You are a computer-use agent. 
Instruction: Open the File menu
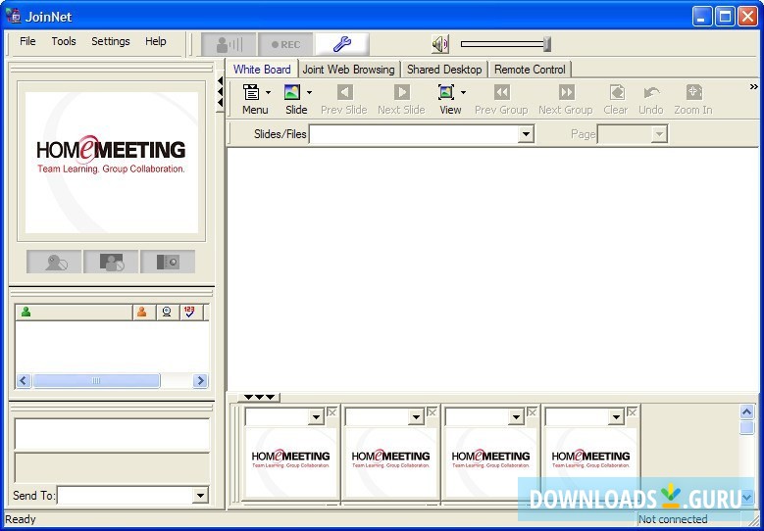pyautogui.click(x=27, y=41)
